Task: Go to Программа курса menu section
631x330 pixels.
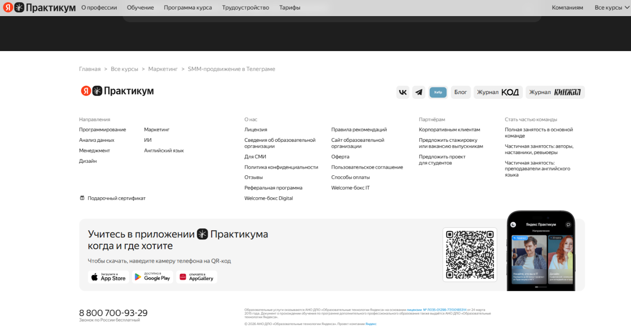Action: 188,7
